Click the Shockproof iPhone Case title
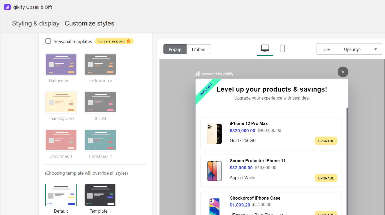 (x=255, y=198)
